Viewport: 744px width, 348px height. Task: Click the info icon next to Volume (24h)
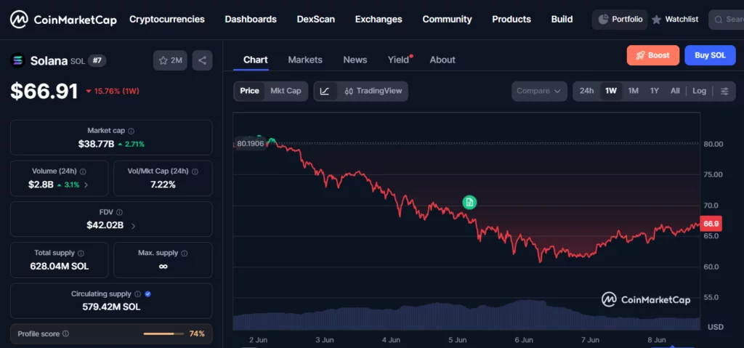(83, 171)
